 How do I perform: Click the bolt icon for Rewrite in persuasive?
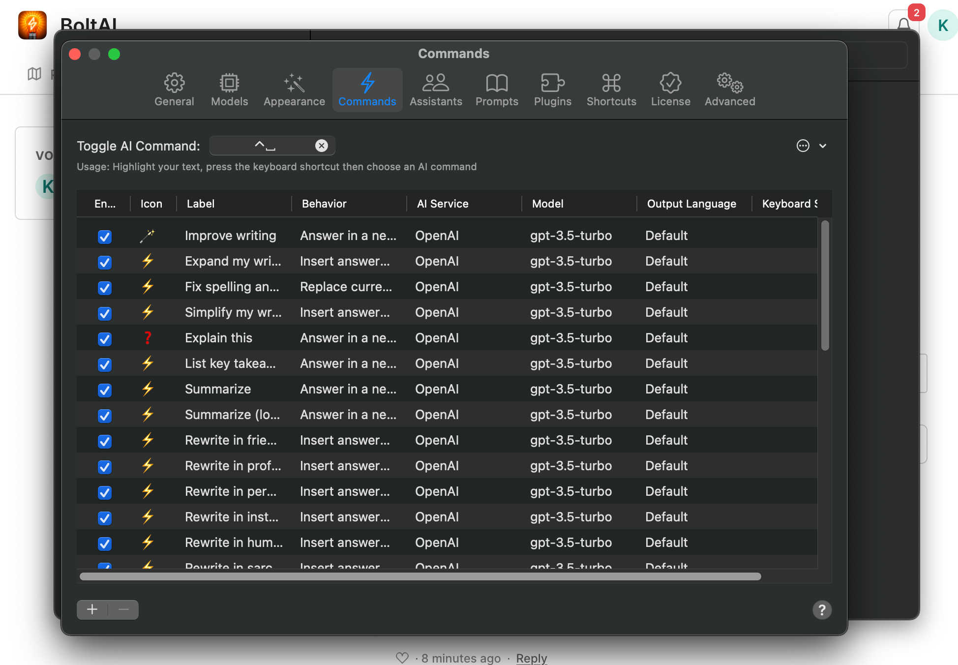pos(148,491)
